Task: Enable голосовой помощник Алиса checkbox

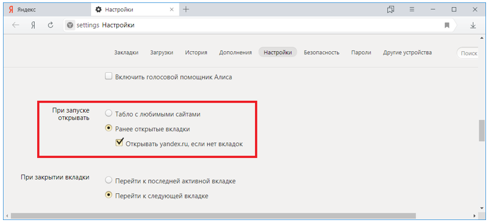Action: (108, 76)
